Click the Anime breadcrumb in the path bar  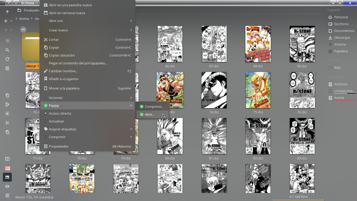[x=24, y=19]
